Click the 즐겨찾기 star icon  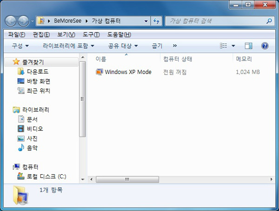click(x=16, y=61)
